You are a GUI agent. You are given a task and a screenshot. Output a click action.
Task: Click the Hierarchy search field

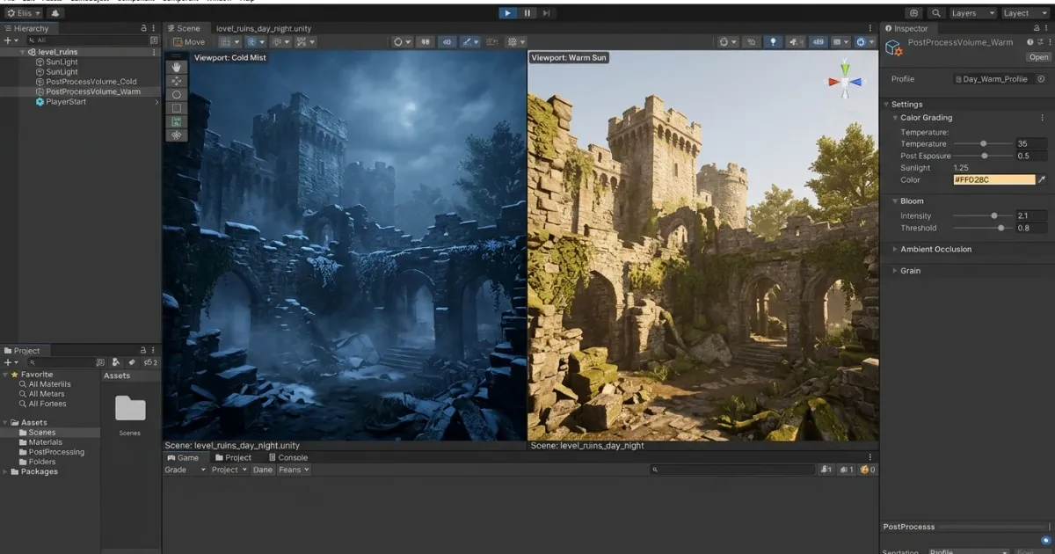(88, 40)
